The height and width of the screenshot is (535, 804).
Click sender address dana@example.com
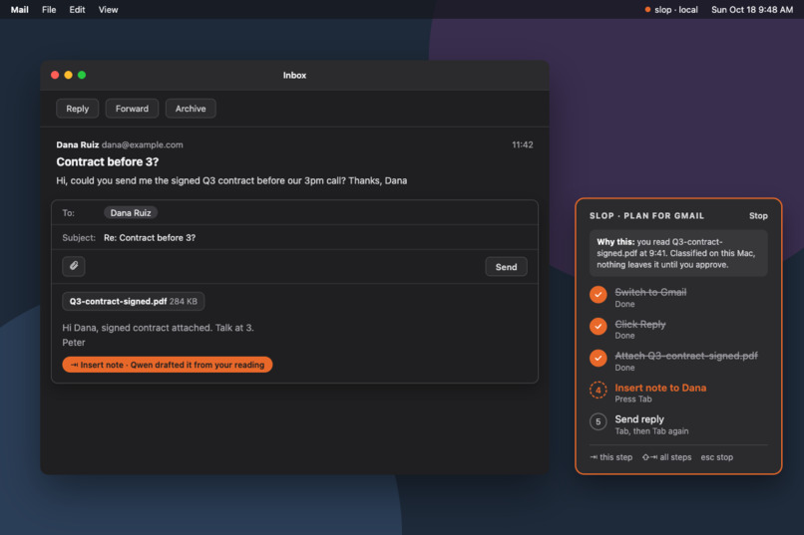pyautogui.click(x=142, y=144)
